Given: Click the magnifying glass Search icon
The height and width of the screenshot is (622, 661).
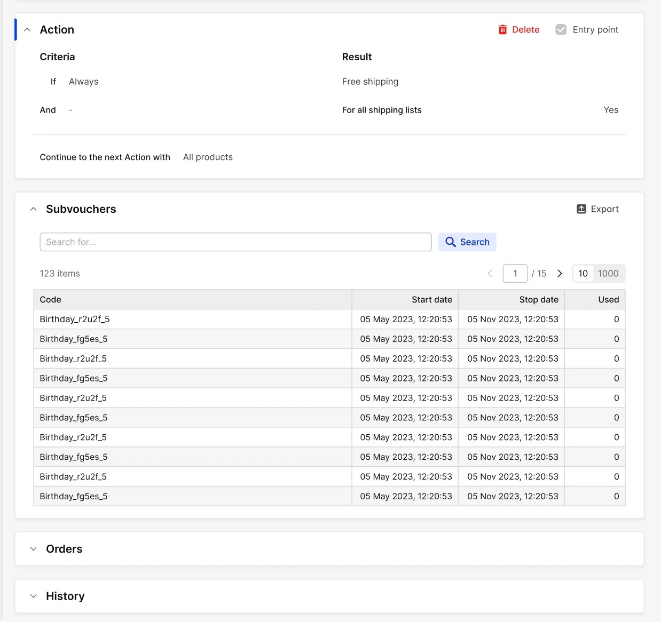Looking at the screenshot, I should (x=451, y=242).
